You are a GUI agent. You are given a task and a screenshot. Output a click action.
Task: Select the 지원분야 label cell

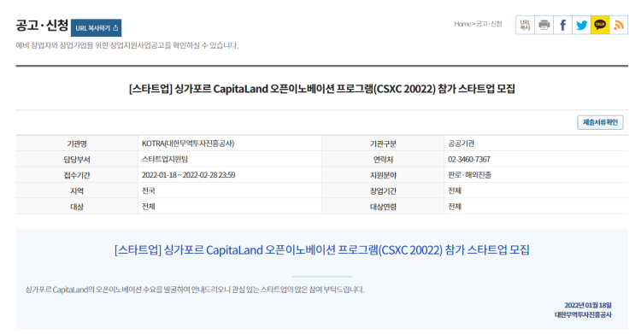pos(383,175)
